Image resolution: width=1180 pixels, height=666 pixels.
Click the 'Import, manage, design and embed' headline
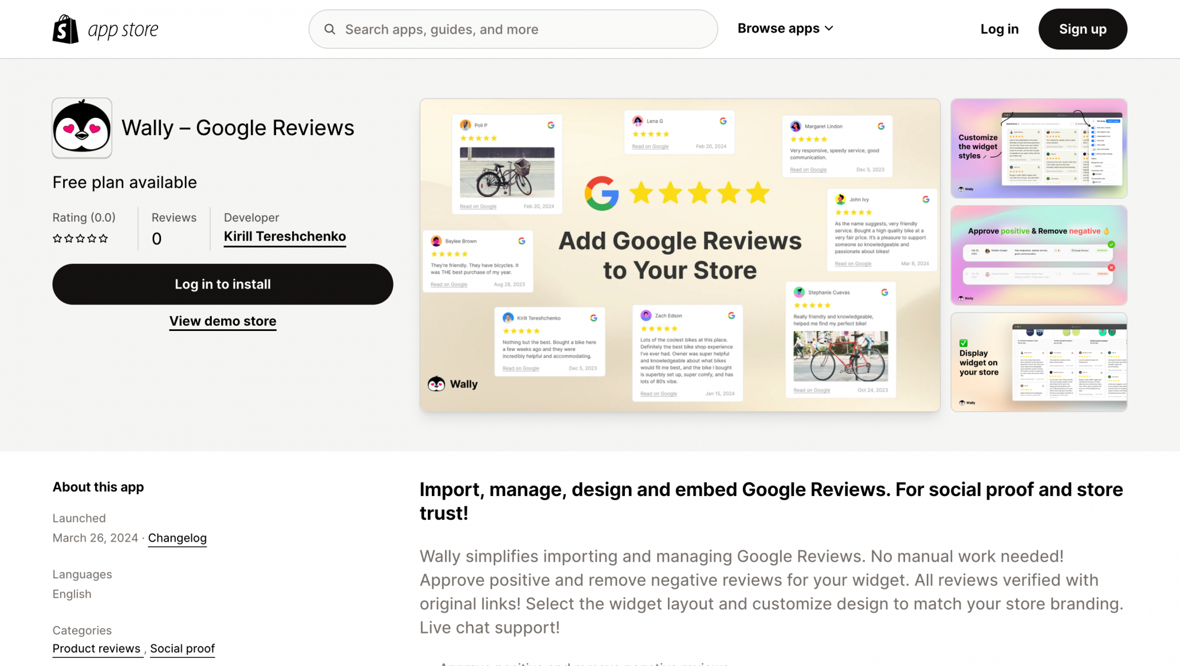click(771, 501)
